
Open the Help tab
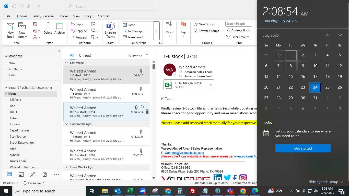coord(89,16)
